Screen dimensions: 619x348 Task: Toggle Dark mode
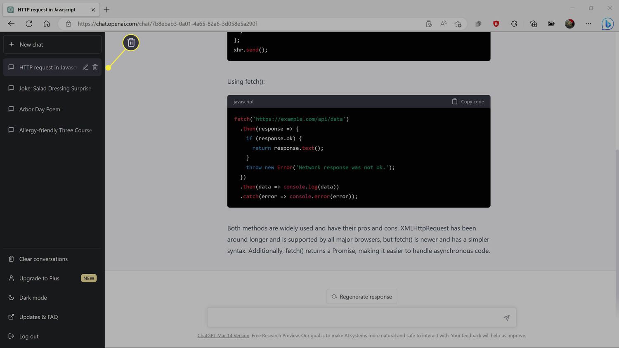coord(33,298)
